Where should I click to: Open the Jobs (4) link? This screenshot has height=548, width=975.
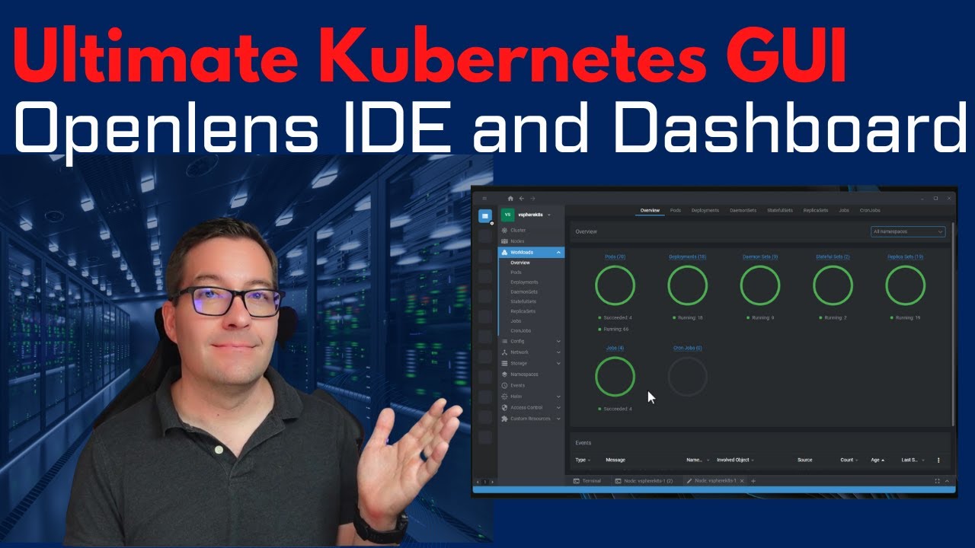615,348
